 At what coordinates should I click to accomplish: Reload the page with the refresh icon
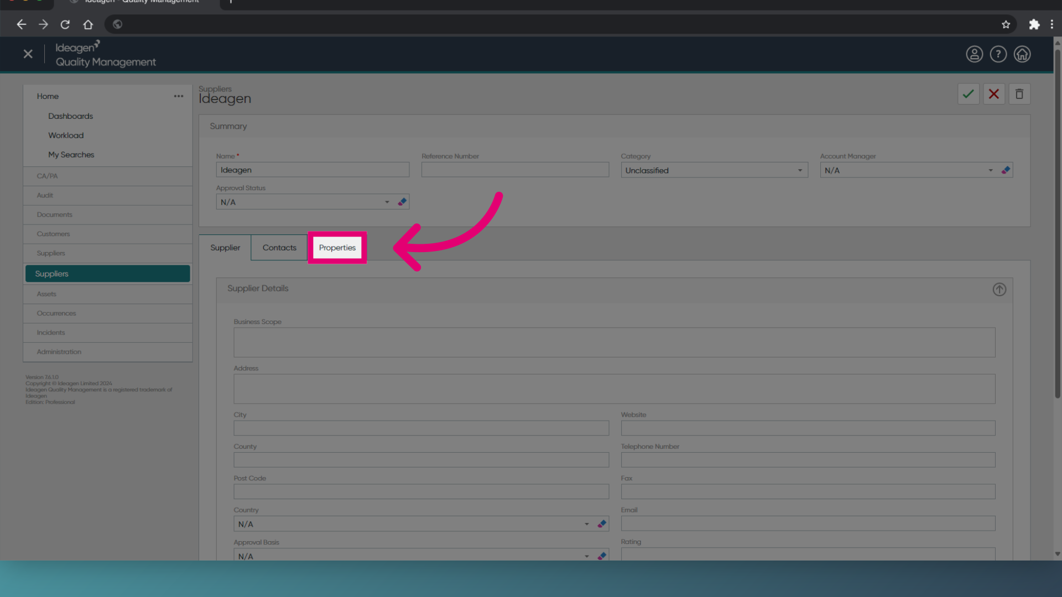click(65, 24)
